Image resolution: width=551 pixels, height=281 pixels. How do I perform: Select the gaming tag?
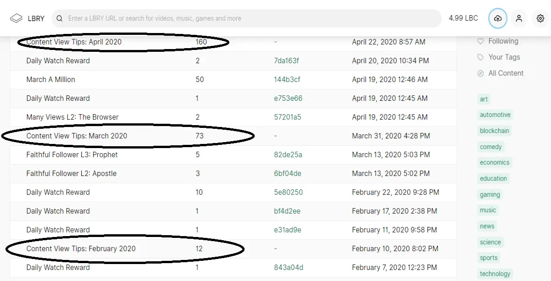[x=490, y=194]
